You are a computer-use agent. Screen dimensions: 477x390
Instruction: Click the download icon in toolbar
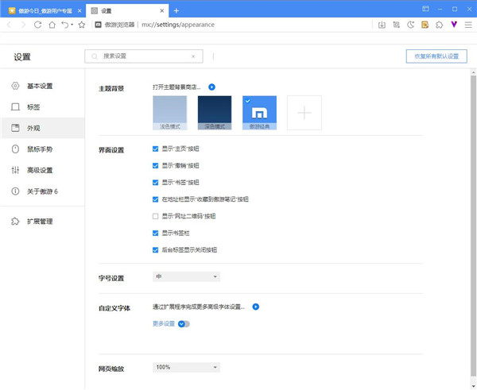[382, 25]
